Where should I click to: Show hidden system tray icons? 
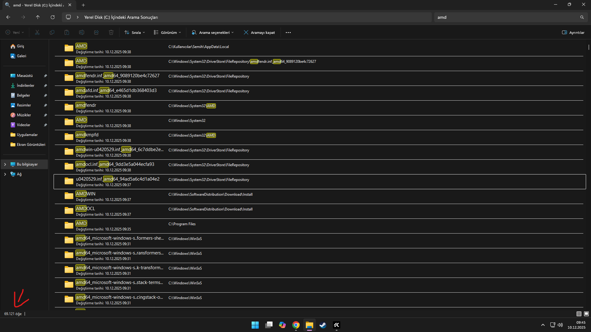pos(543,325)
